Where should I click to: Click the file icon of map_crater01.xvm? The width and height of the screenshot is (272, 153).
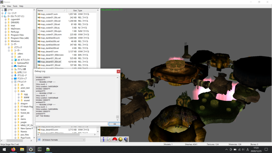pyautogui.click(x=39, y=14)
